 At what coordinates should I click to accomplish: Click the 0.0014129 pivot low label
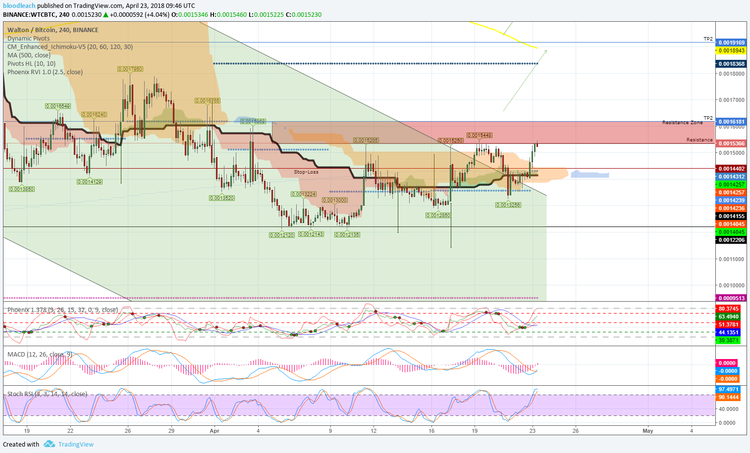(x=90, y=182)
